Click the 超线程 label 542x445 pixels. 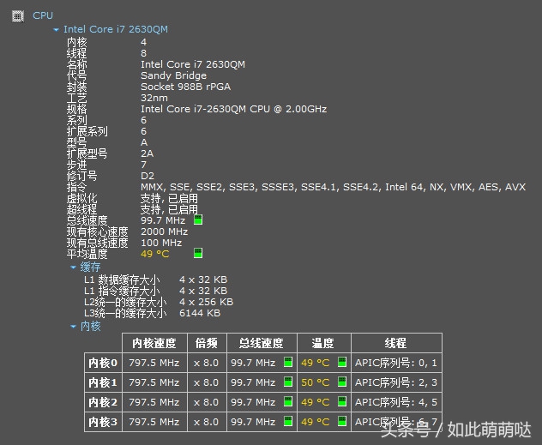pyautogui.click(x=82, y=209)
